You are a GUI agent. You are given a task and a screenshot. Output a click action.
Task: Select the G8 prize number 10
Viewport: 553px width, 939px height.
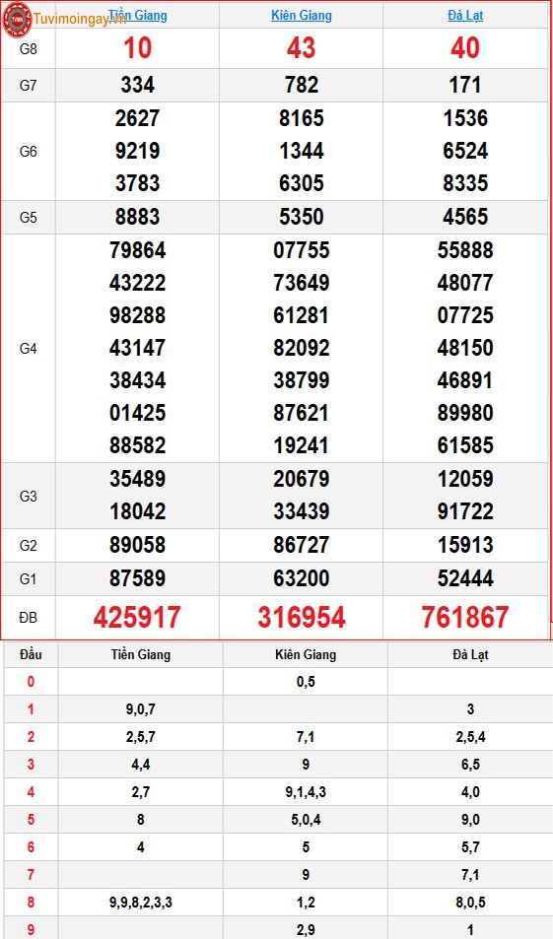(138, 48)
